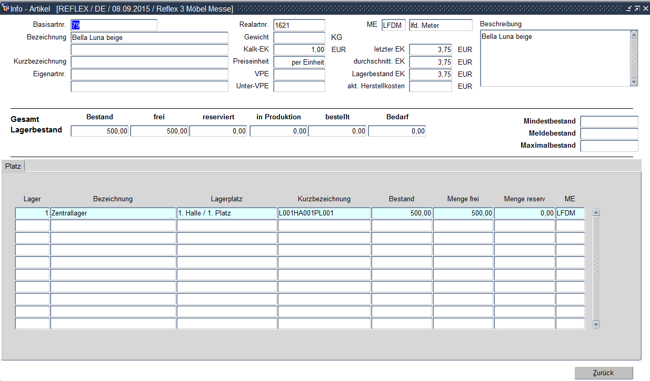Select the Zentrallager row in the table
Image resolution: width=650 pixels, height=381 pixels.
[x=113, y=213]
